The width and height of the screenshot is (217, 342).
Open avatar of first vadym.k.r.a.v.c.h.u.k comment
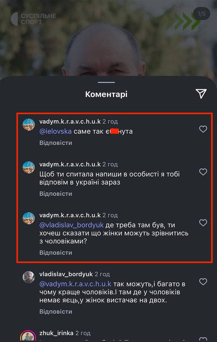point(29,125)
